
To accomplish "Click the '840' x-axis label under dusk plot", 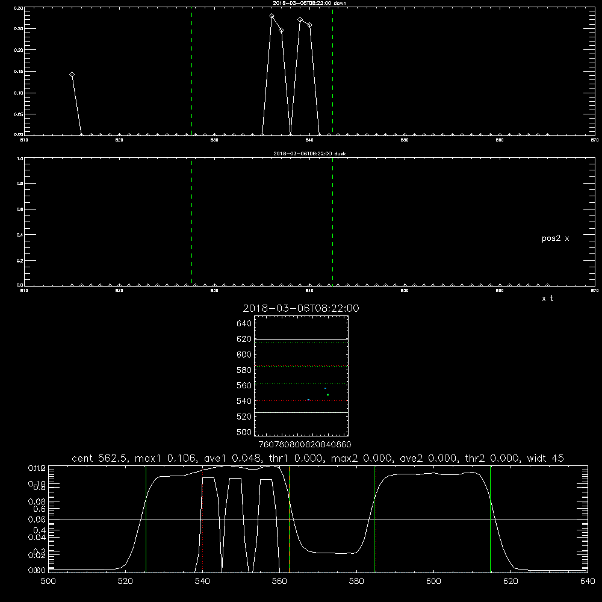I will pos(309,291).
